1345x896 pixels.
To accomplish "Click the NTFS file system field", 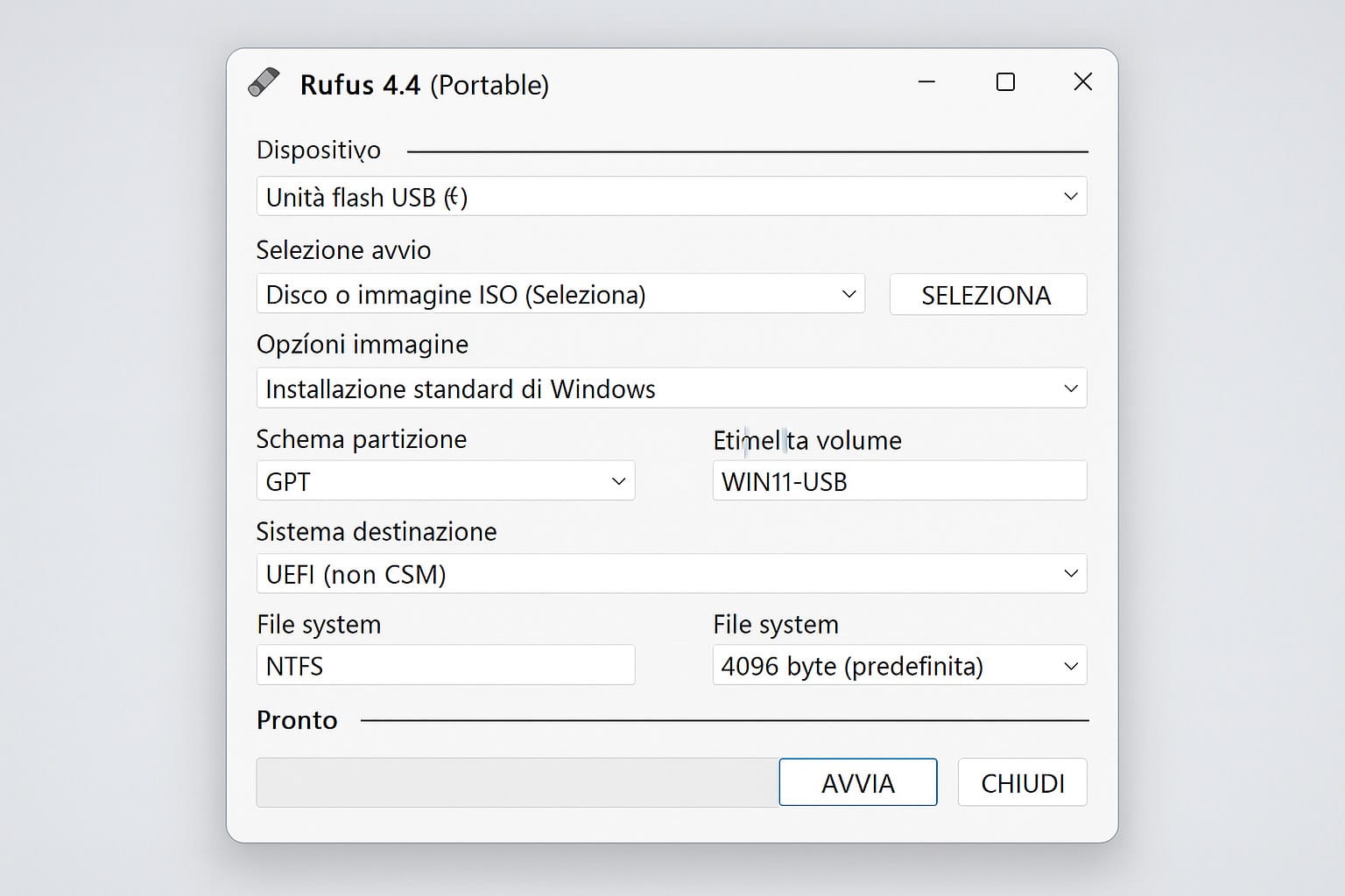I will pos(445,666).
